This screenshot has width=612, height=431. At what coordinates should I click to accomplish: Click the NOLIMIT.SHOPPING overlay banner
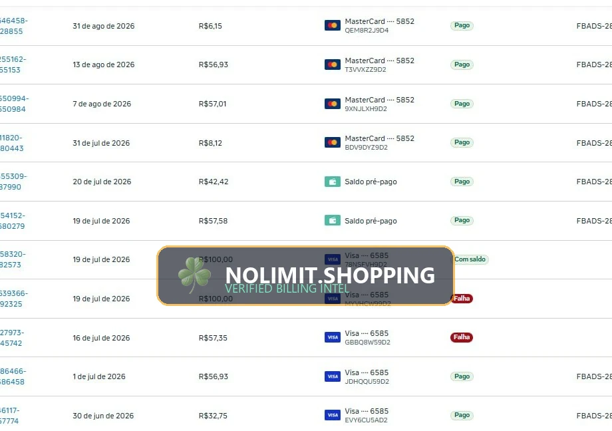[305, 275]
